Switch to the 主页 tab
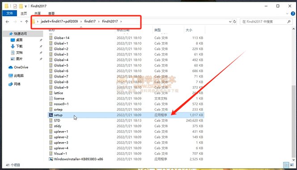The image size is (297, 170). (x=24, y=13)
